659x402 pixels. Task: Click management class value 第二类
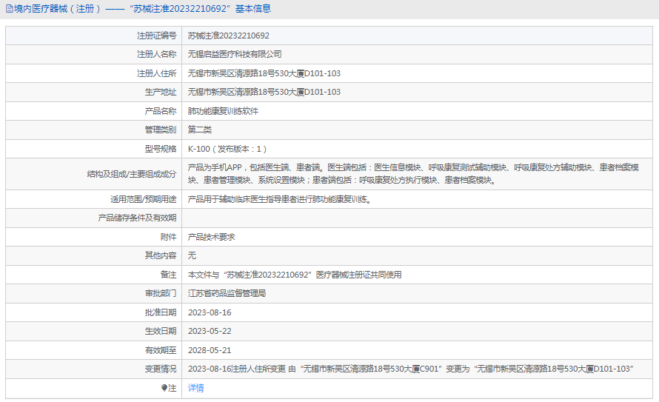(x=200, y=130)
